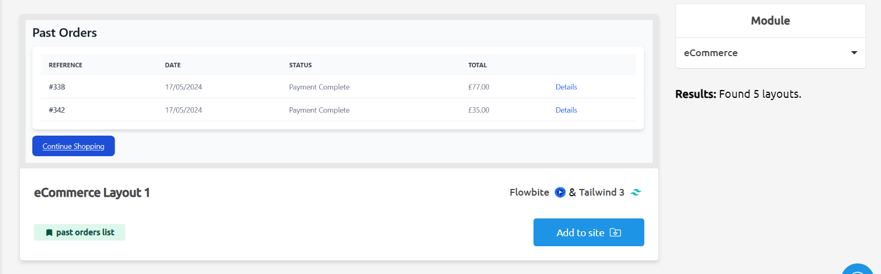
Task: Select order row #338 reference
Action: coord(57,87)
